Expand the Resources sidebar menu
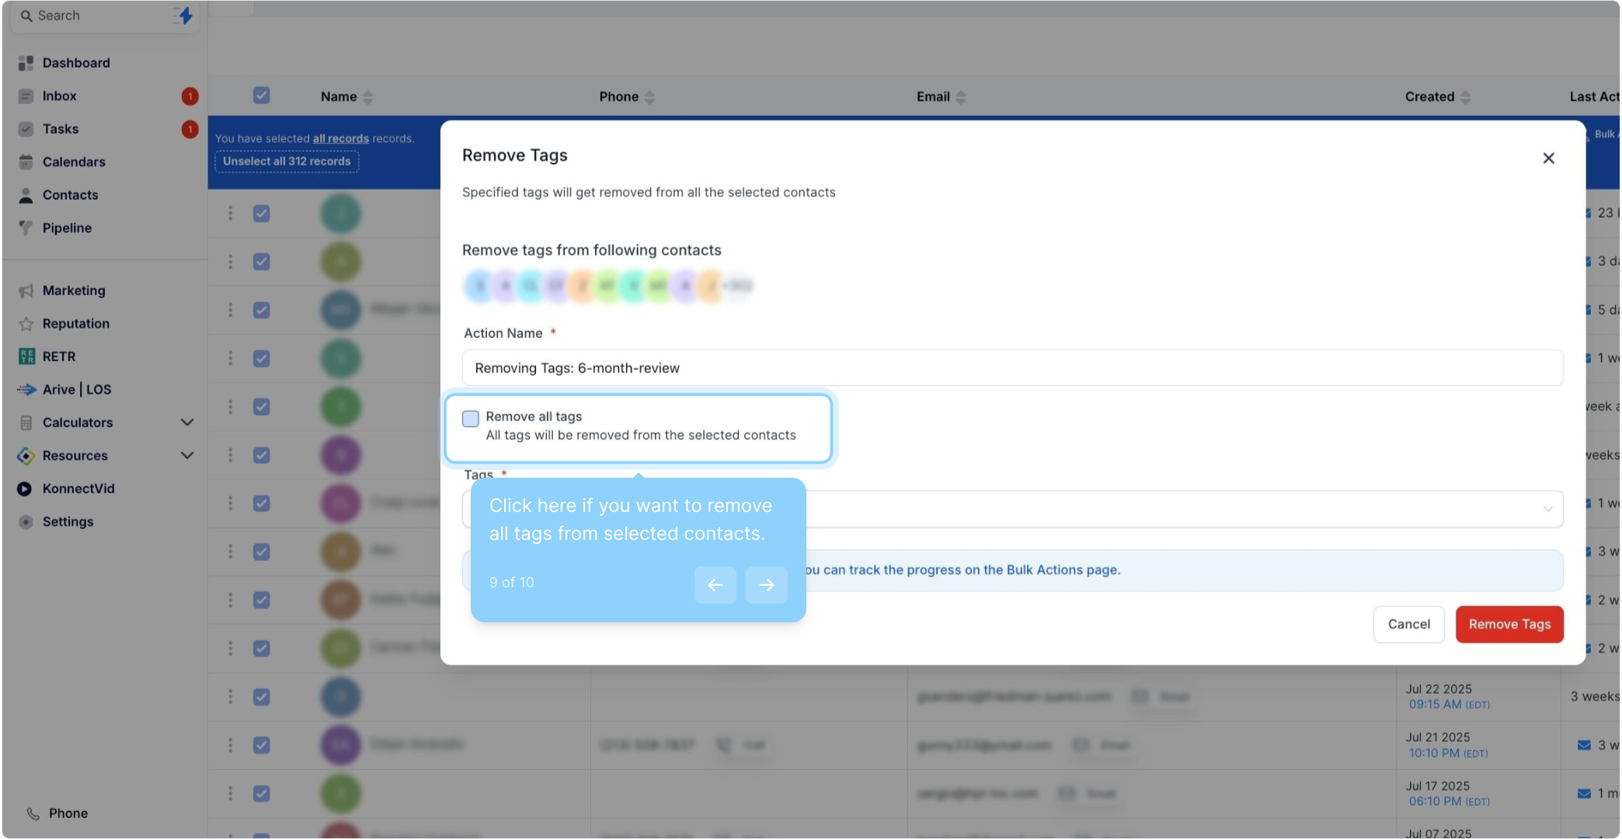The width and height of the screenshot is (1622, 839). (186, 455)
